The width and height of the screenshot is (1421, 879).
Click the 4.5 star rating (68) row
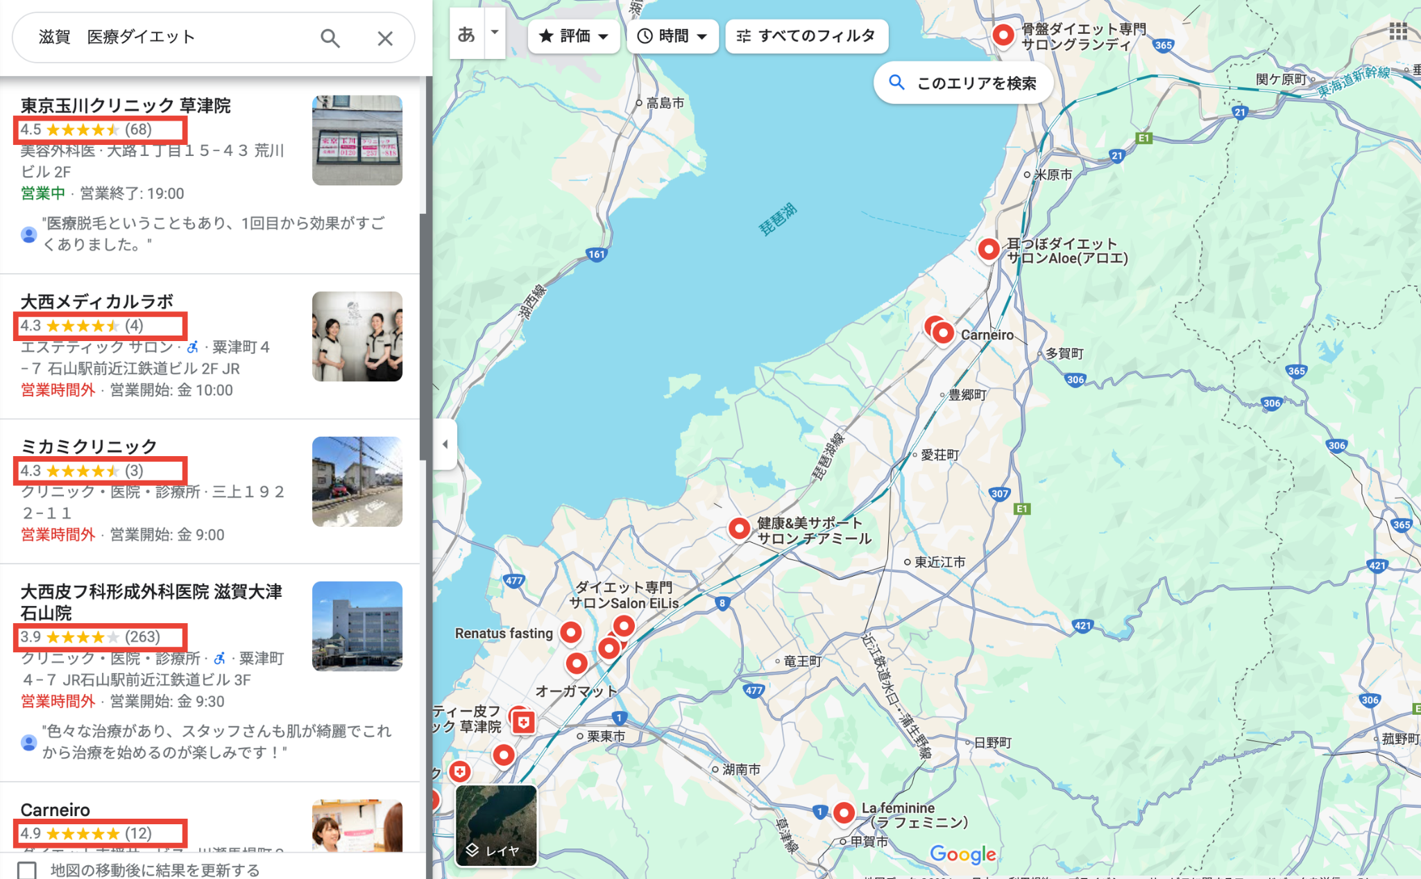coord(86,130)
